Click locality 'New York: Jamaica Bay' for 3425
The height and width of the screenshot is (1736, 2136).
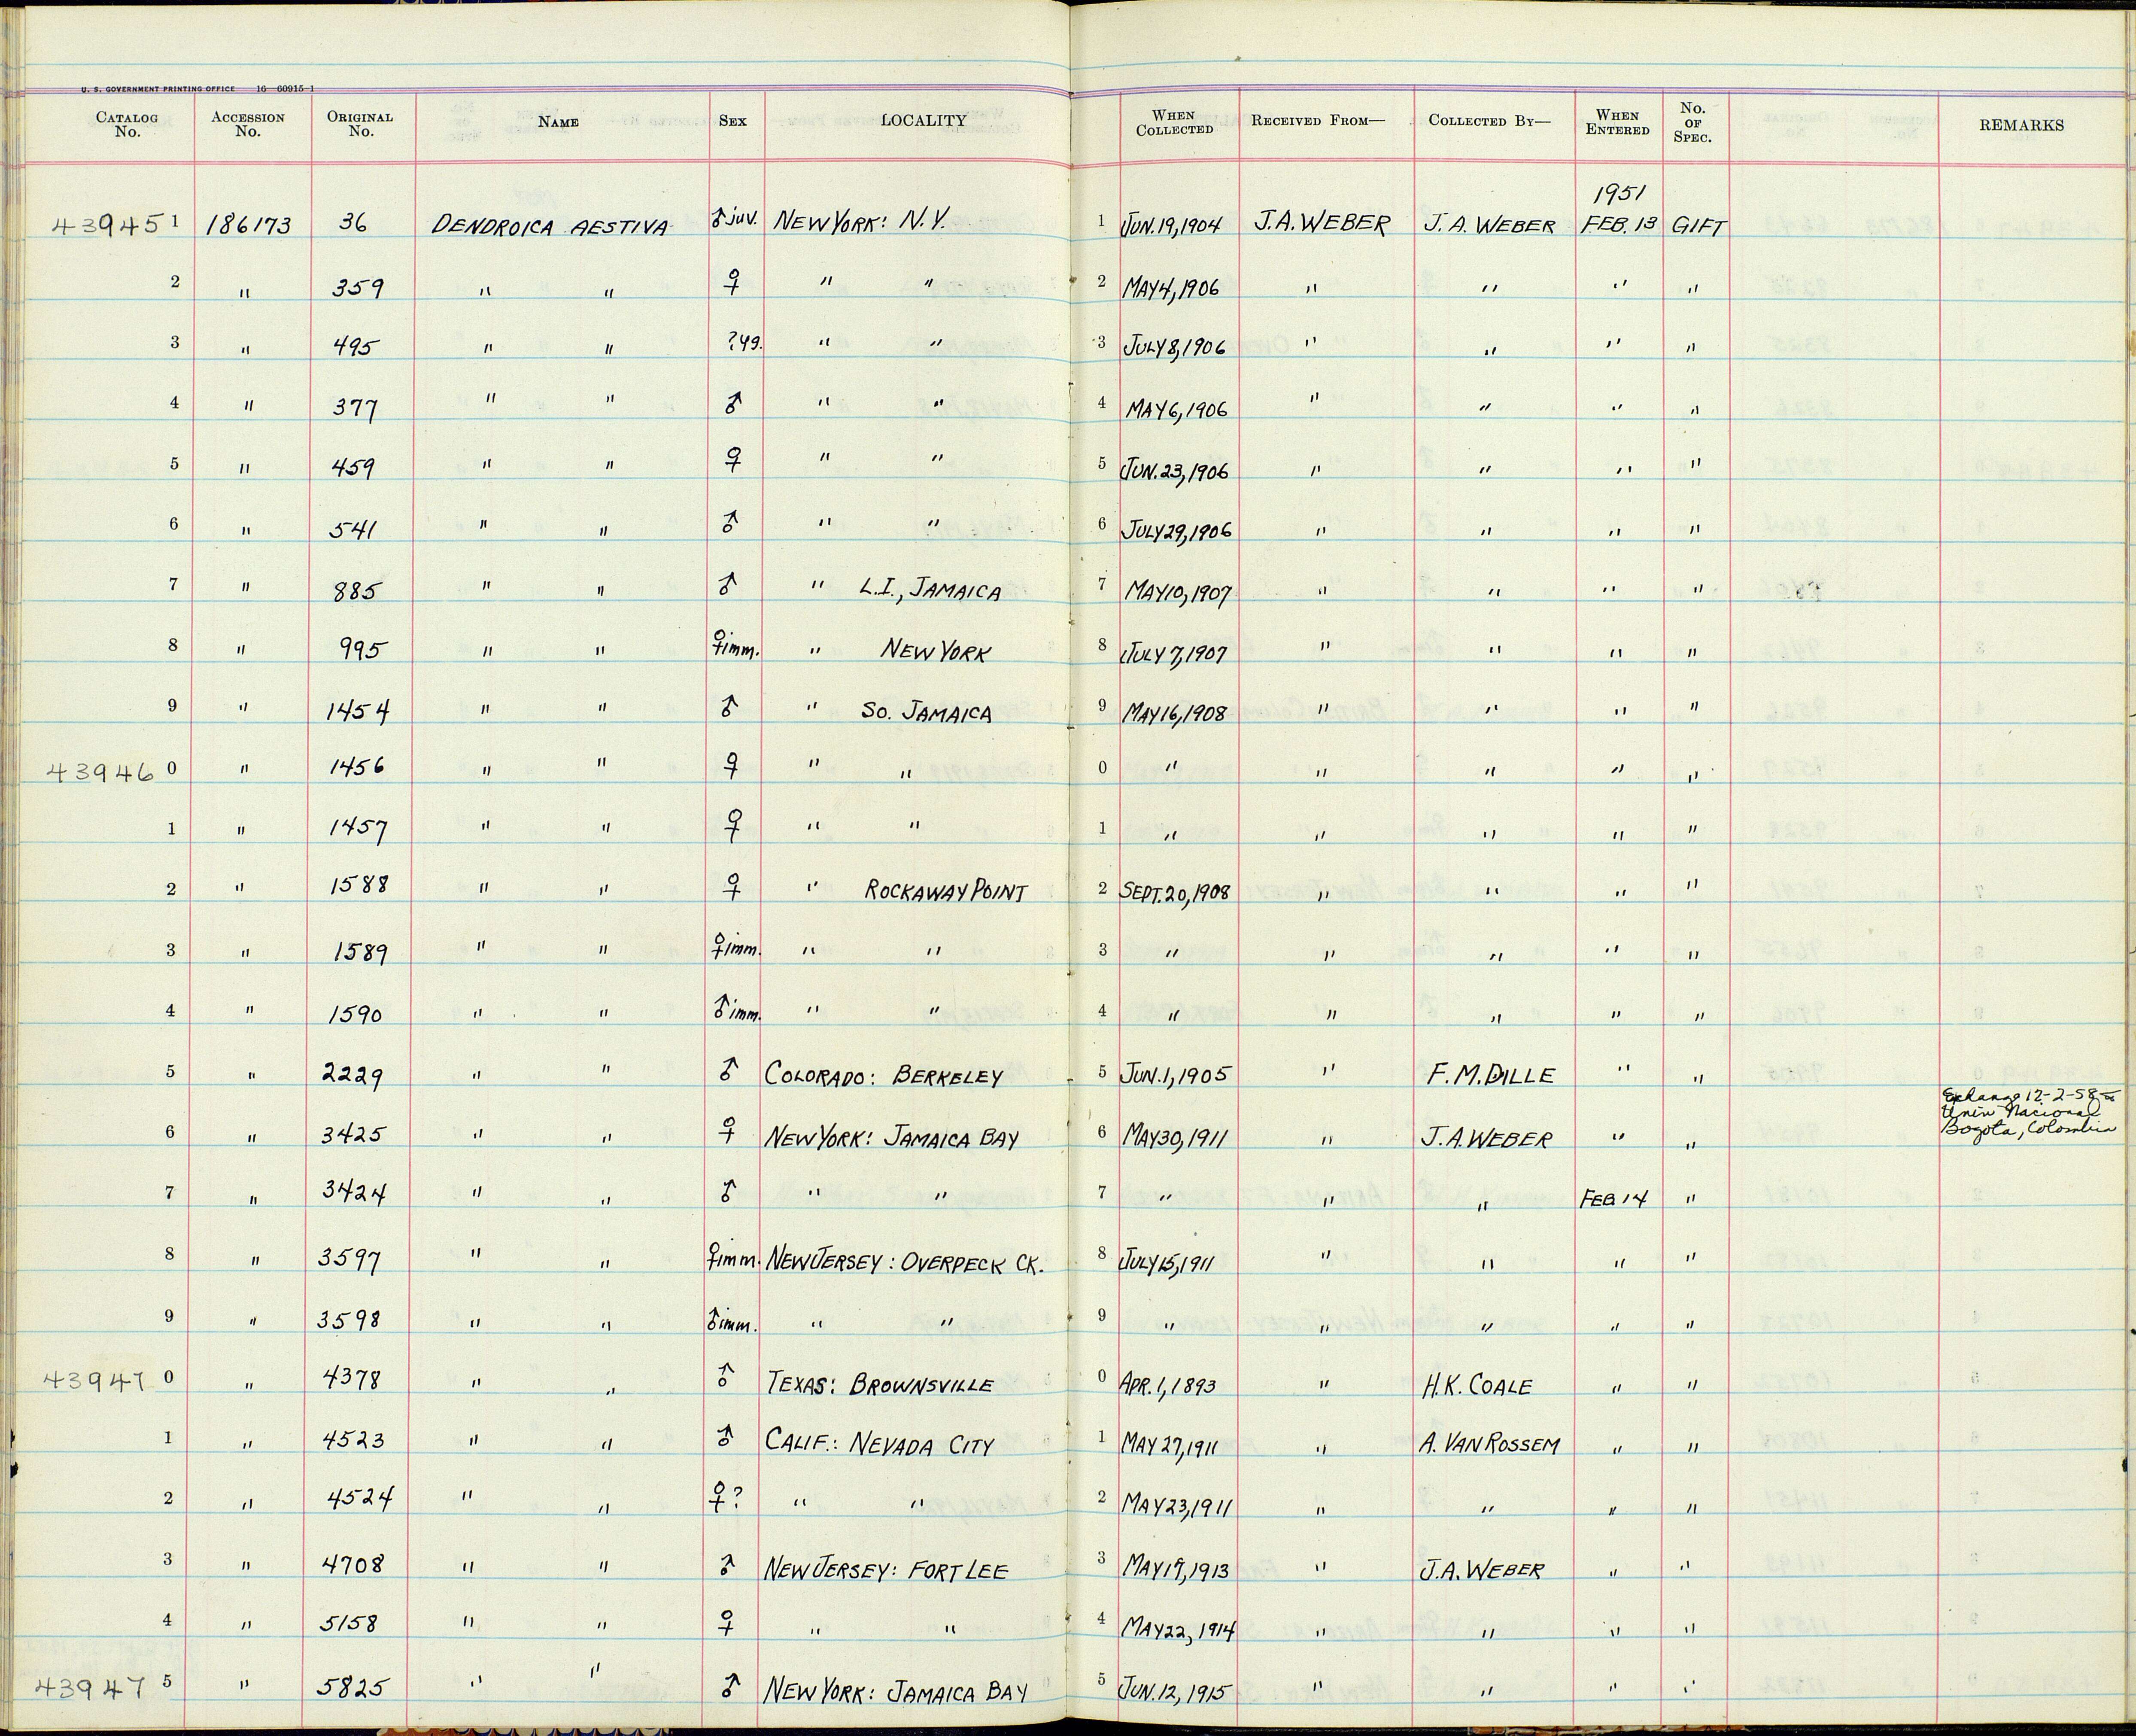click(891, 1137)
